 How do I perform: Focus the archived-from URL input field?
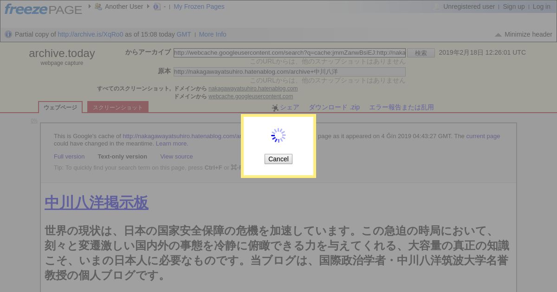click(290, 53)
